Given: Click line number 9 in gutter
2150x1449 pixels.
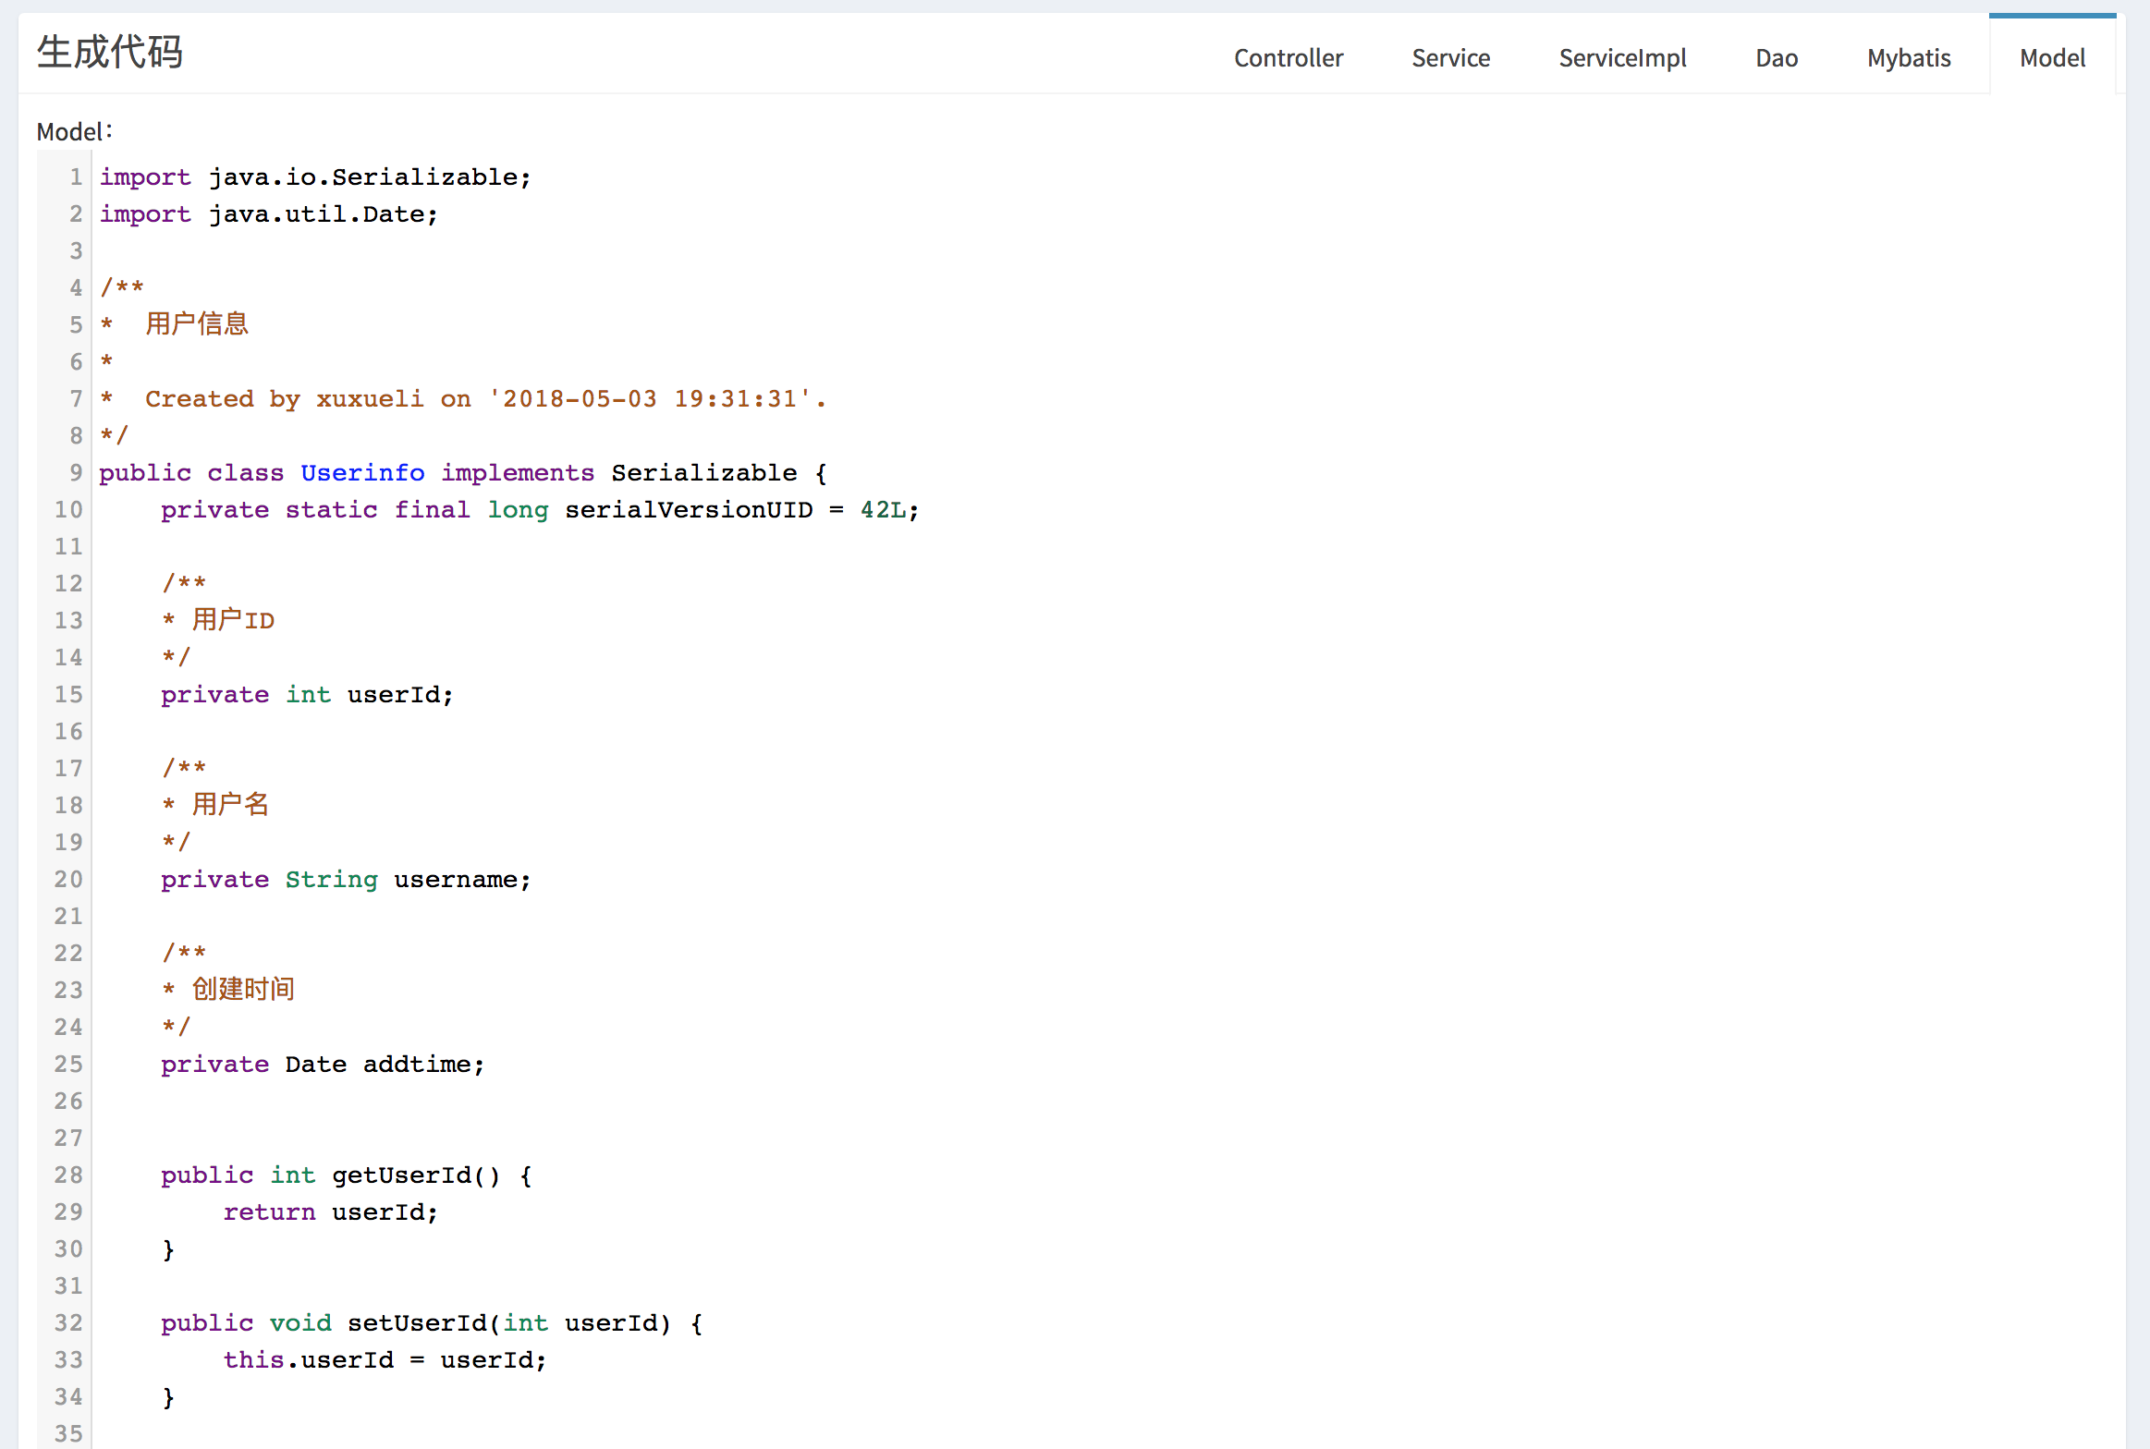Looking at the screenshot, I should (x=76, y=473).
